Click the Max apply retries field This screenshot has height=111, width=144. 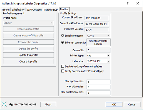coord(98,82)
